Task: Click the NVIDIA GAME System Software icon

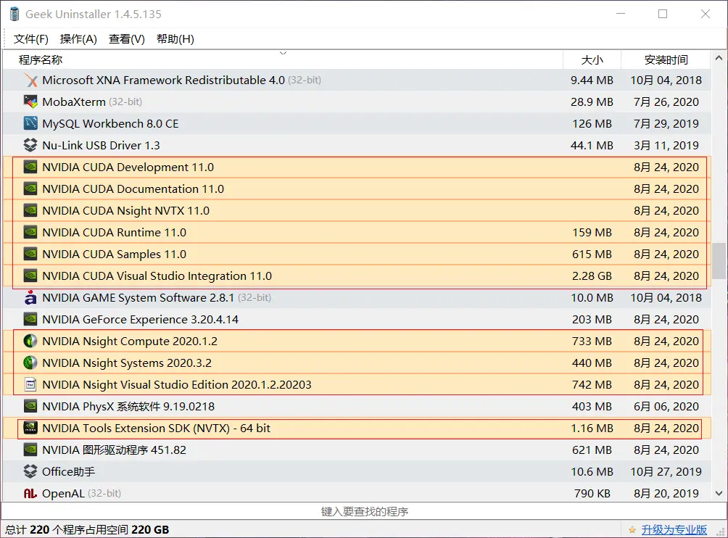Action: point(30,297)
